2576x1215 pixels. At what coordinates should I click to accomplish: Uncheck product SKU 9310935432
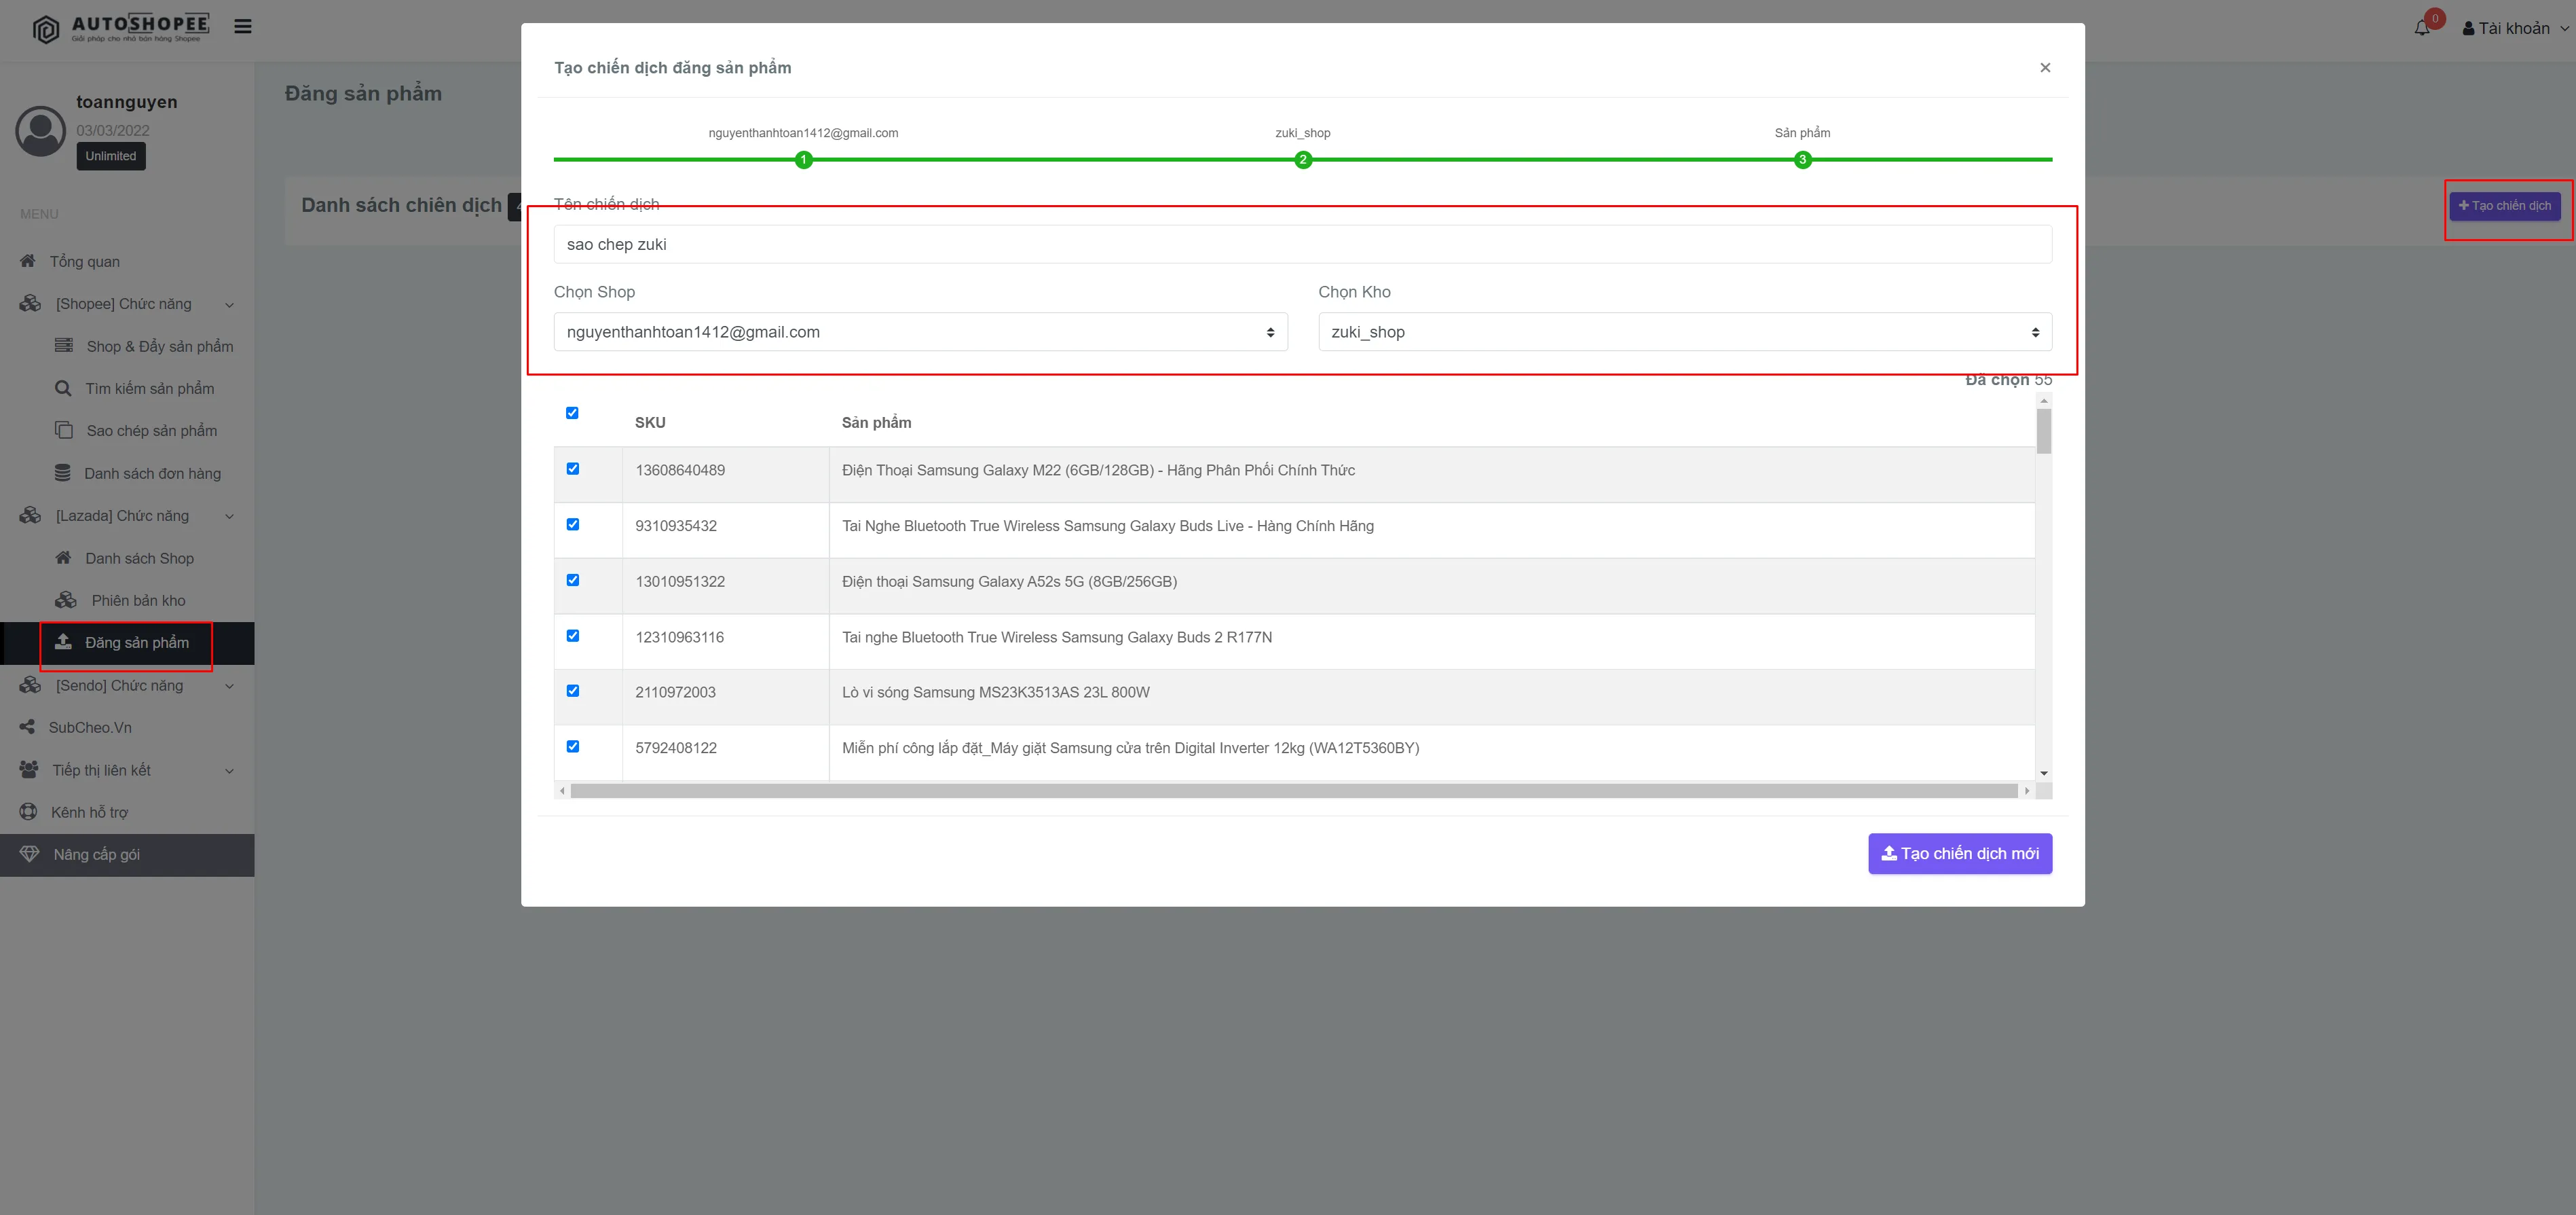[x=573, y=524]
